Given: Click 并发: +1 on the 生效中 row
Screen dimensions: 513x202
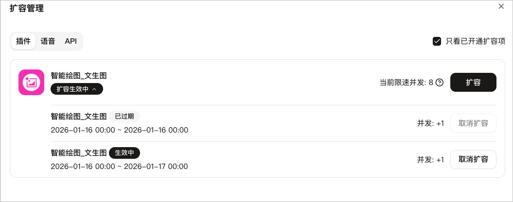Looking at the screenshot, I should click(x=430, y=160).
